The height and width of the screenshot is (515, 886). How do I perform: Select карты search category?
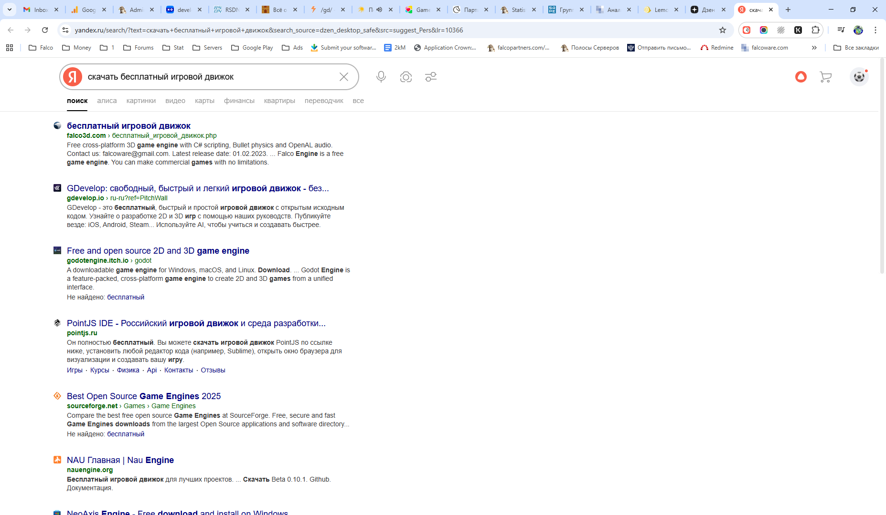[x=204, y=101]
